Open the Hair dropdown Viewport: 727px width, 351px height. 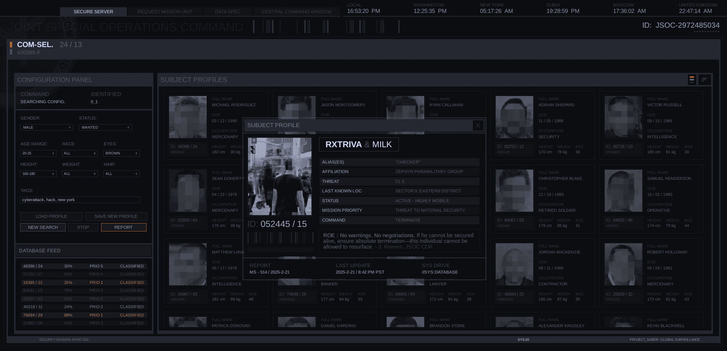[122, 174]
